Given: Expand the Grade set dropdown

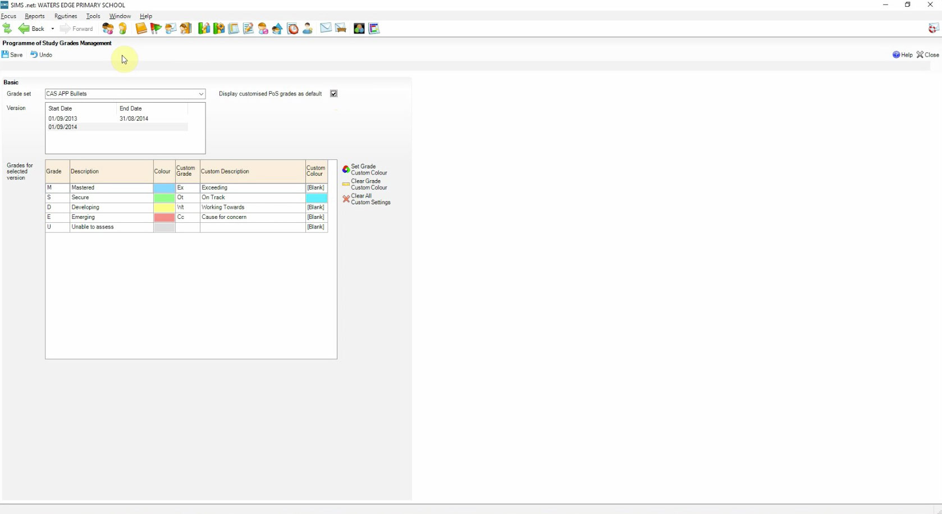Looking at the screenshot, I should coord(201,94).
